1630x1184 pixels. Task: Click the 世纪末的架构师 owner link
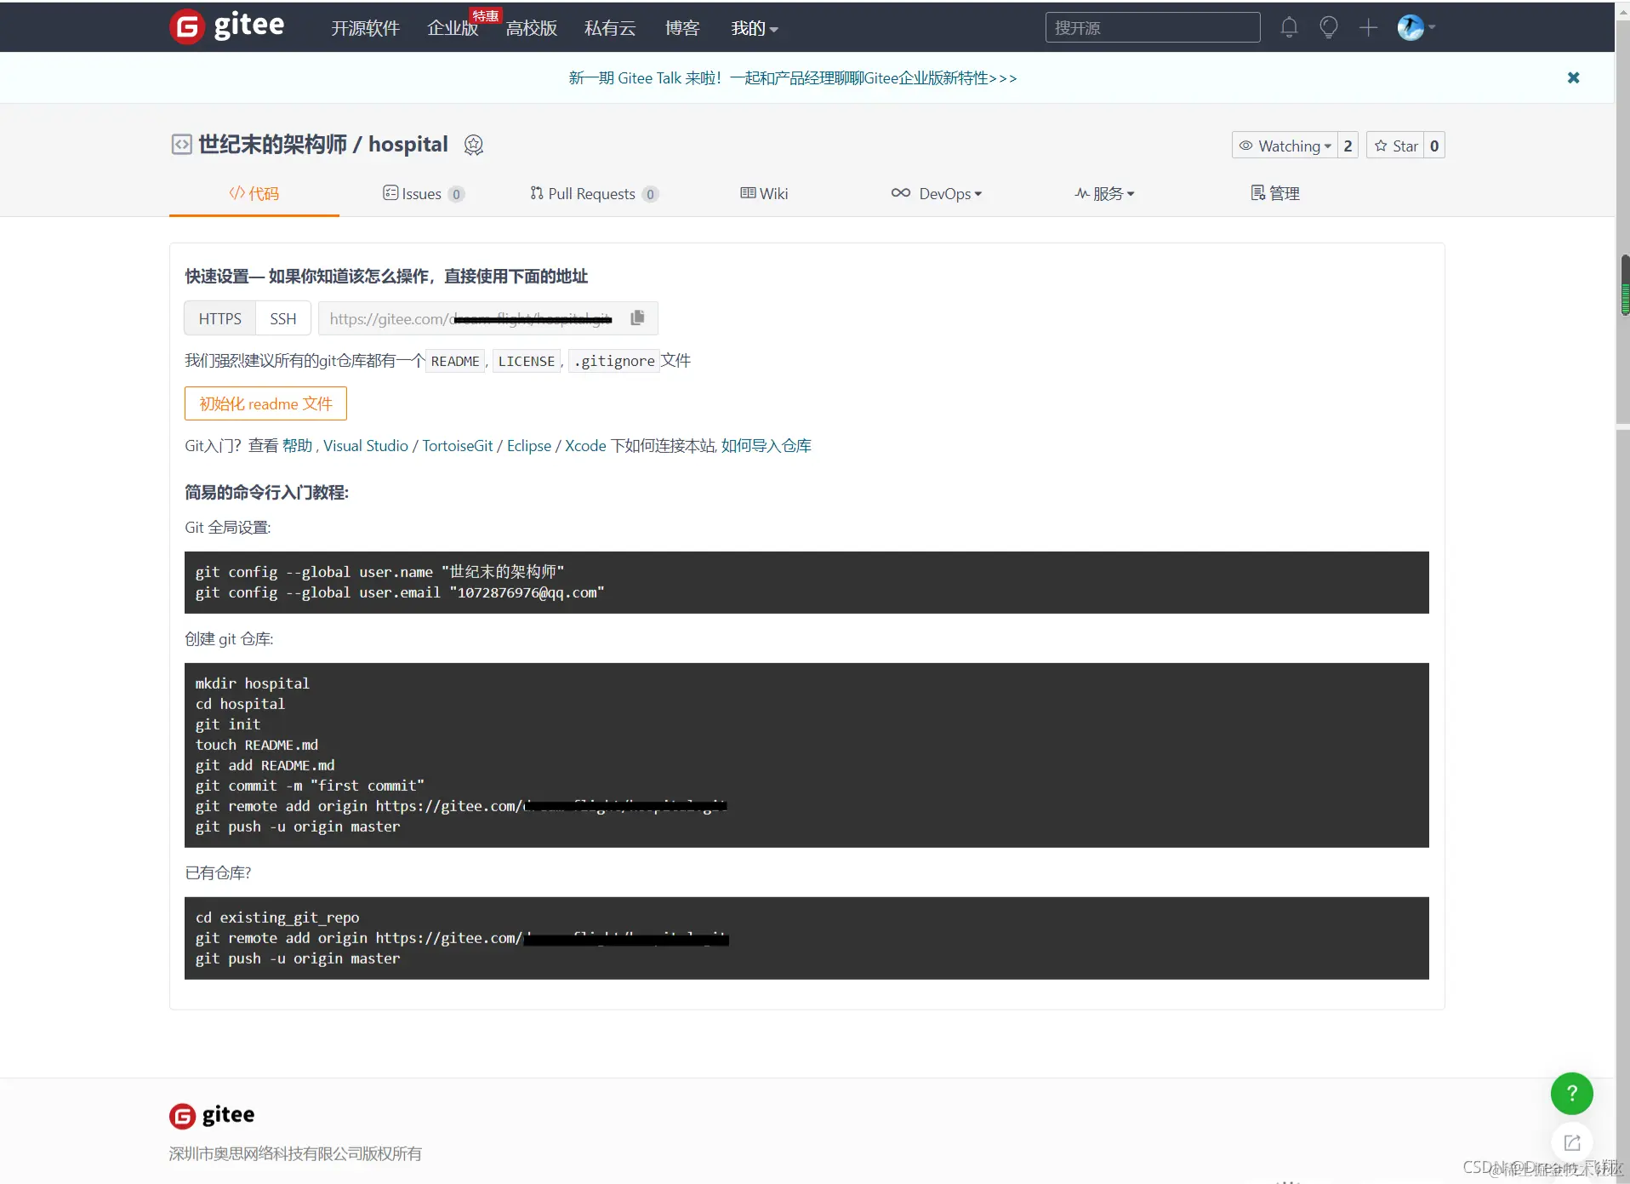(x=273, y=144)
